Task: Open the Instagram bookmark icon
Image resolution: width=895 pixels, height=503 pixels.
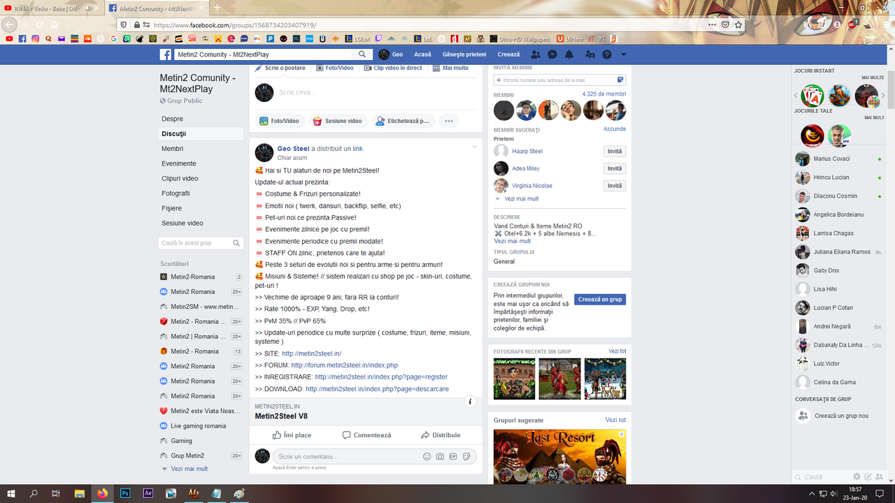Action: click(36, 38)
